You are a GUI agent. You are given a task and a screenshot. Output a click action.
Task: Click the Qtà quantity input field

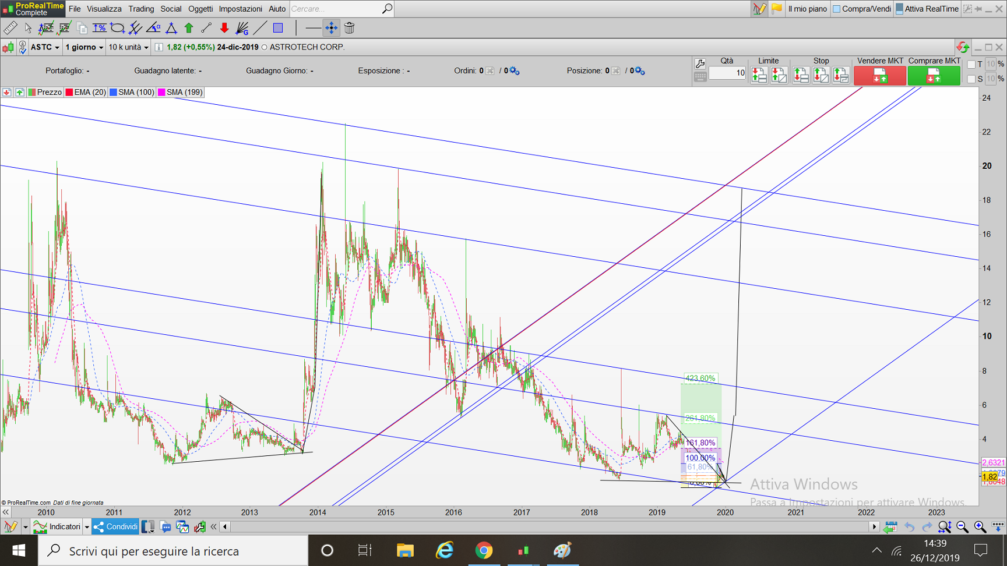pos(728,73)
